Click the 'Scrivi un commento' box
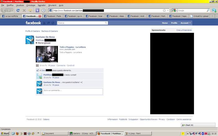The image size is (218, 136). tap(73, 92)
